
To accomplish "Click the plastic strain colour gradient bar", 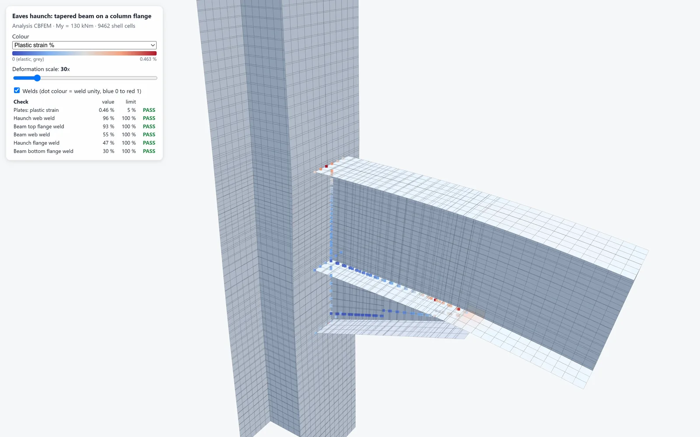I will (84, 53).
